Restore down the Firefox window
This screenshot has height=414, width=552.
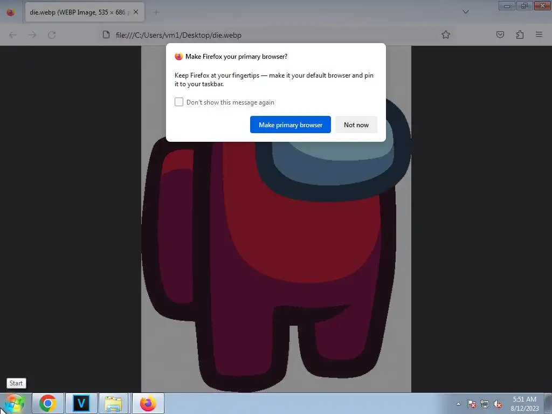[x=525, y=6]
